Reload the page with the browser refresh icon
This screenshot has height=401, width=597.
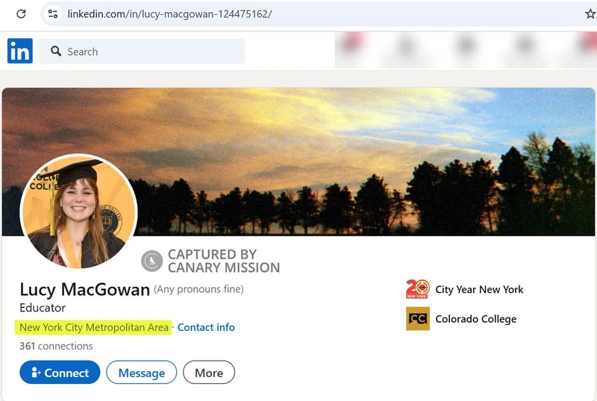point(22,14)
